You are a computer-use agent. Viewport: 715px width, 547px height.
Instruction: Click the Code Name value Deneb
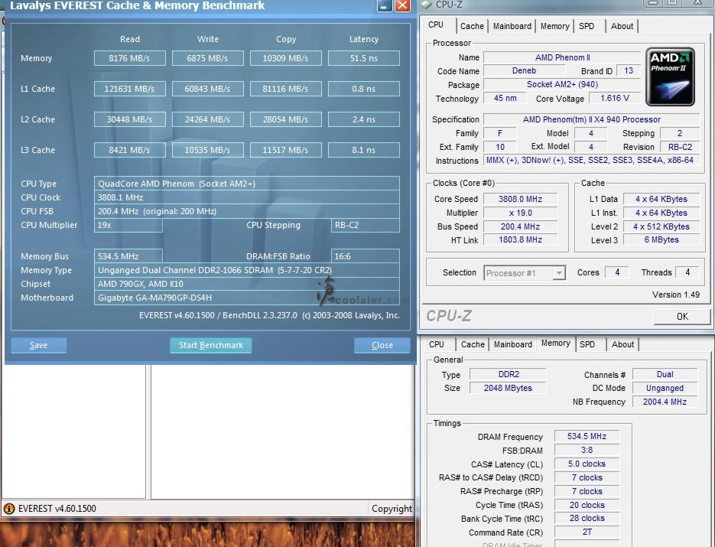(524, 70)
